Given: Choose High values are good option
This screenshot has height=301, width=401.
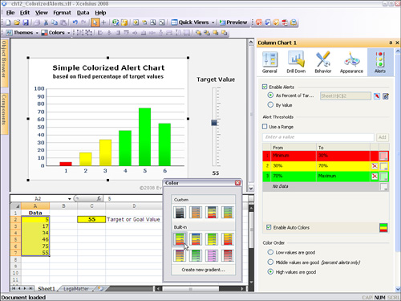Looking at the screenshot, I should pyautogui.click(x=270, y=272).
